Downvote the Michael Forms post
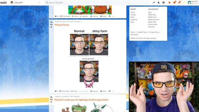This screenshot has width=199, height=112. click(x=51, y=27)
